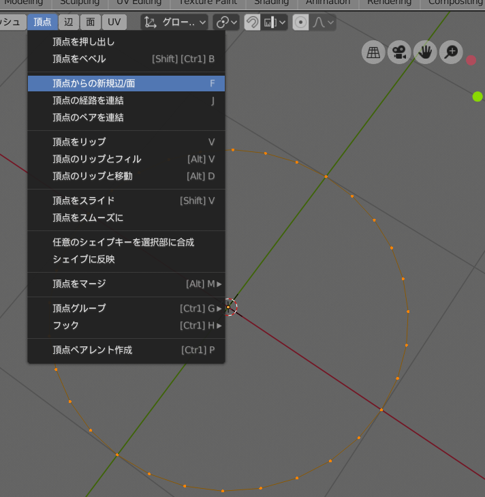Click the green Y axis gizmo dot
The image size is (485, 497).
pos(478,96)
